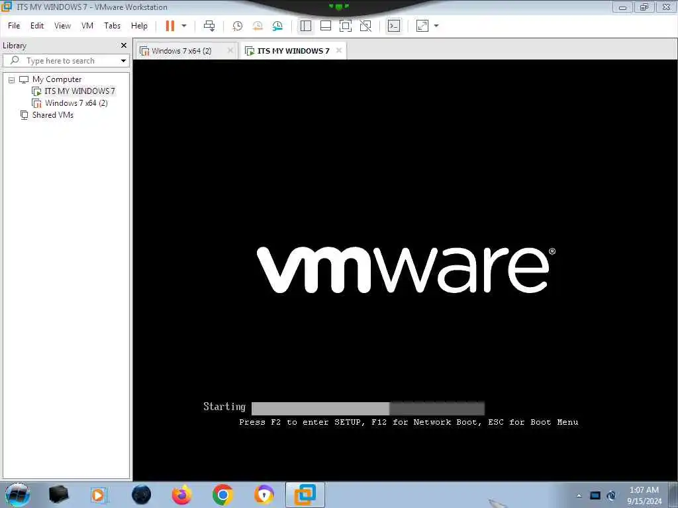The height and width of the screenshot is (508, 678).
Task: Close the ITS MY WINDOWS 7 tab
Action: 339,50
